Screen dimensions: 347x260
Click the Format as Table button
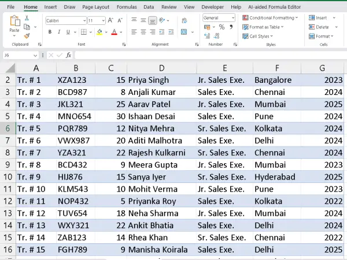pos(264,27)
